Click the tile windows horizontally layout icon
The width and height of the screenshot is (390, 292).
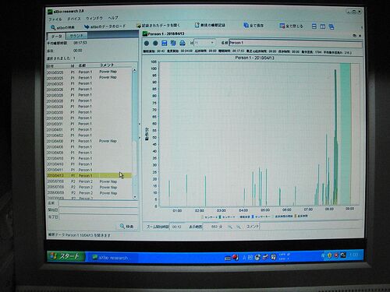pos(314,26)
